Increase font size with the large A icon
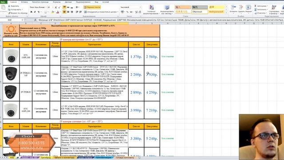The height and width of the screenshot is (160, 284). click(56, 7)
